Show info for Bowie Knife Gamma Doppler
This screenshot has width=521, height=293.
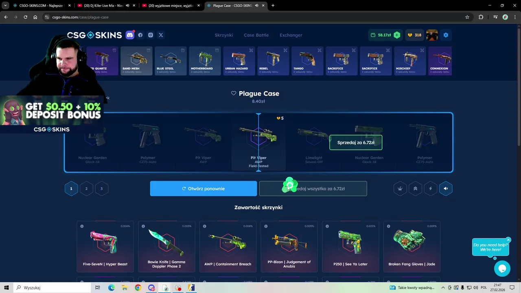[143, 226]
